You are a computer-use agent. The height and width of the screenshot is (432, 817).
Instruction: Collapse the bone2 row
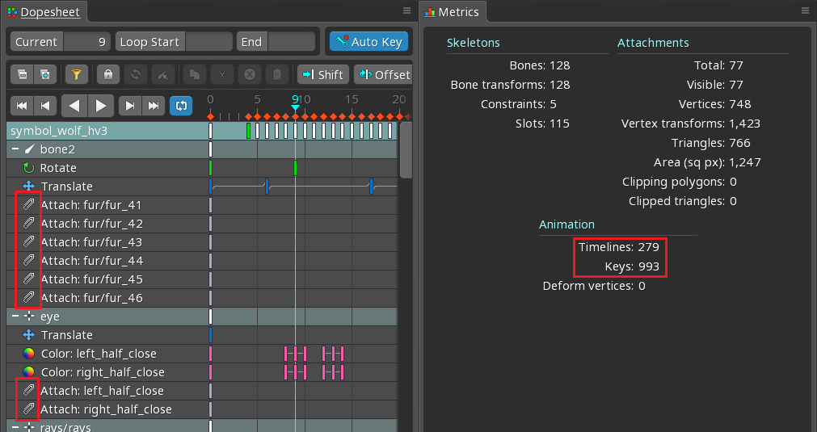coord(15,149)
